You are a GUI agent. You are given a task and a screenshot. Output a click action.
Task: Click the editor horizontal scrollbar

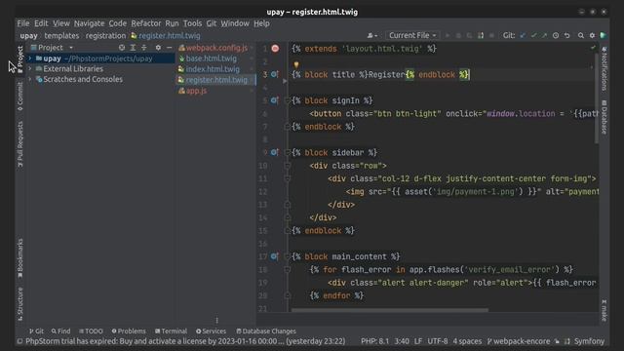point(390,310)
